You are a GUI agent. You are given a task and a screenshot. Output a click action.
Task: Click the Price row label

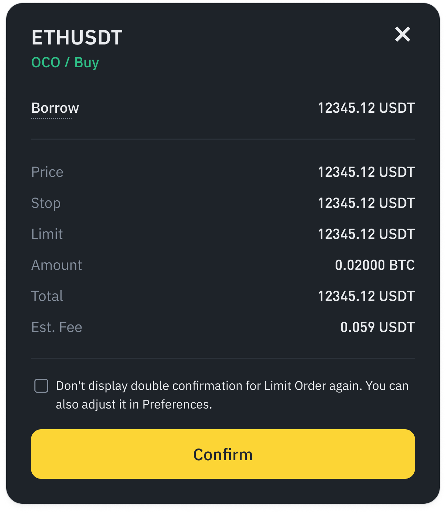[47, 172]
